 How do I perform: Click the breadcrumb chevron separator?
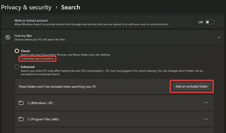coord(56,7)
